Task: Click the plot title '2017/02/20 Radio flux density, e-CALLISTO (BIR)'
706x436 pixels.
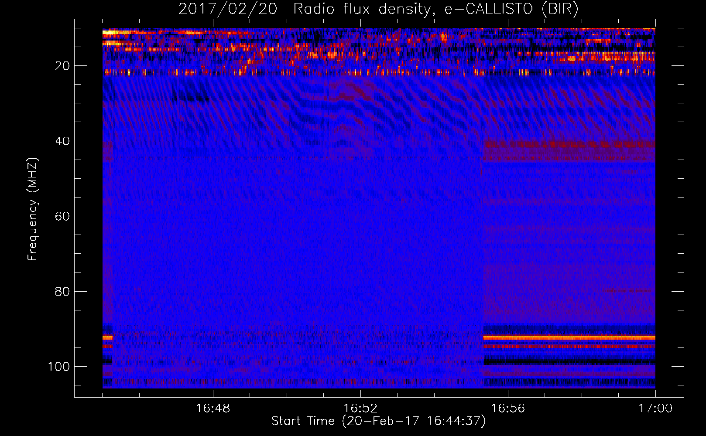Action: click(x=378, y=9)
